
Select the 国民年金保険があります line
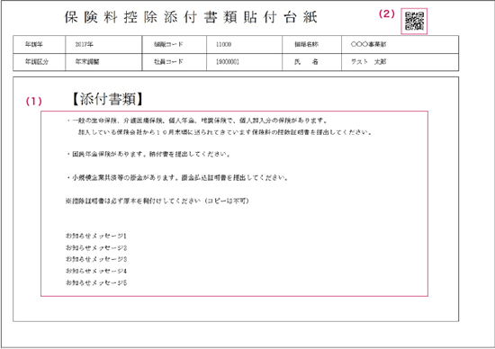point(148,155)
